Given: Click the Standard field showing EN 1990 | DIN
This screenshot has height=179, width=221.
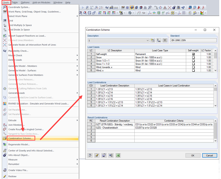Looking at the screenshot, I should (x=193, y=40).
